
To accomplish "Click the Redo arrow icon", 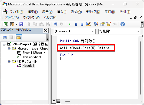I will pyautogui.click(x=62, y=24).
